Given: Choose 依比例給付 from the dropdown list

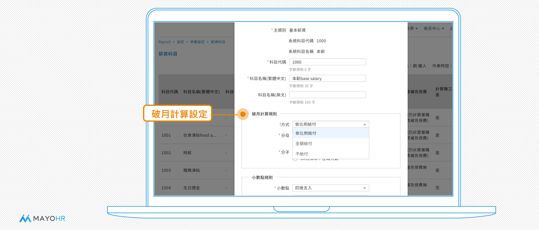Looking at the screenshot, I should [x=330, y=133].
